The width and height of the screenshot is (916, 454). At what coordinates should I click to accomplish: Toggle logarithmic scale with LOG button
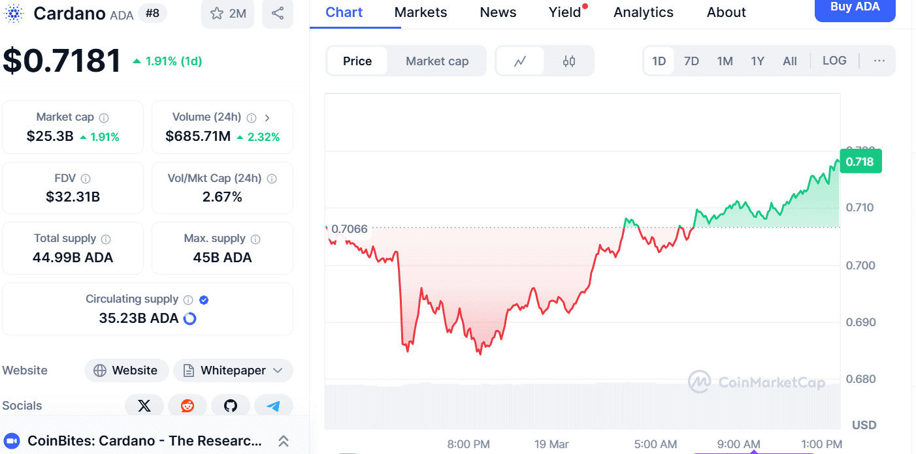(834, 61)
